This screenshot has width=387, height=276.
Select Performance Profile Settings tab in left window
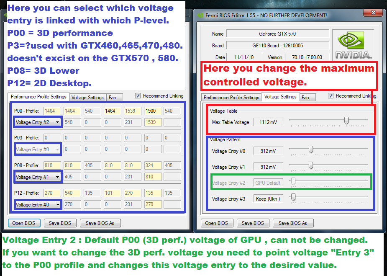[x=38, y=97]
